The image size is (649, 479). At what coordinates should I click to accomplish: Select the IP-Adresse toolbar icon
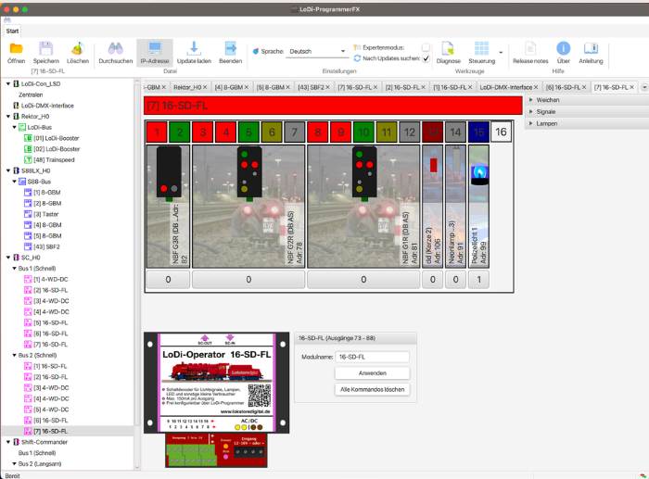point(154,49)
